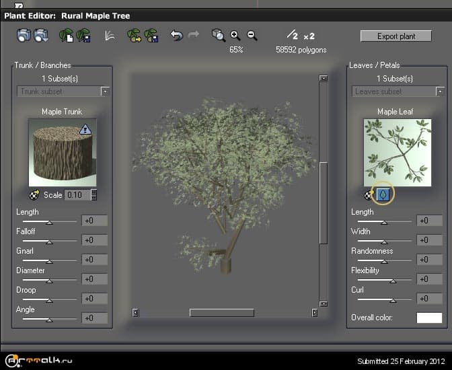Click the checkered material icon under the Maple Leaf preview

pyautogui.click(x=369, y=194)
